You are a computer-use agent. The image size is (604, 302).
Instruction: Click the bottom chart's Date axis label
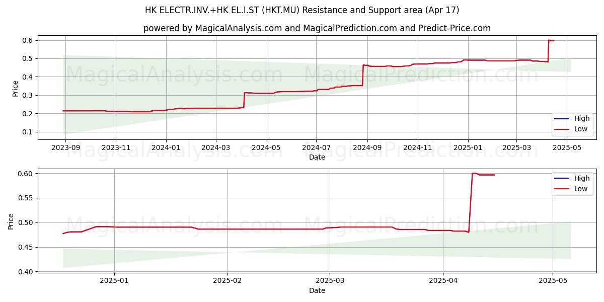[317, 290]
